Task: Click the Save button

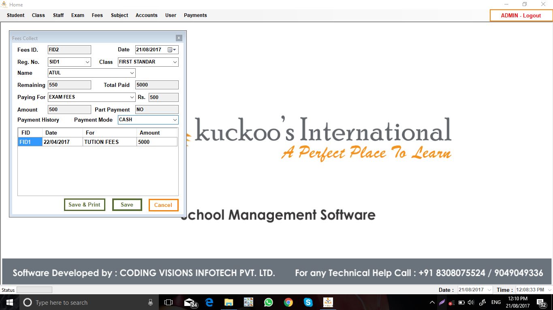Action: (127, 205)
